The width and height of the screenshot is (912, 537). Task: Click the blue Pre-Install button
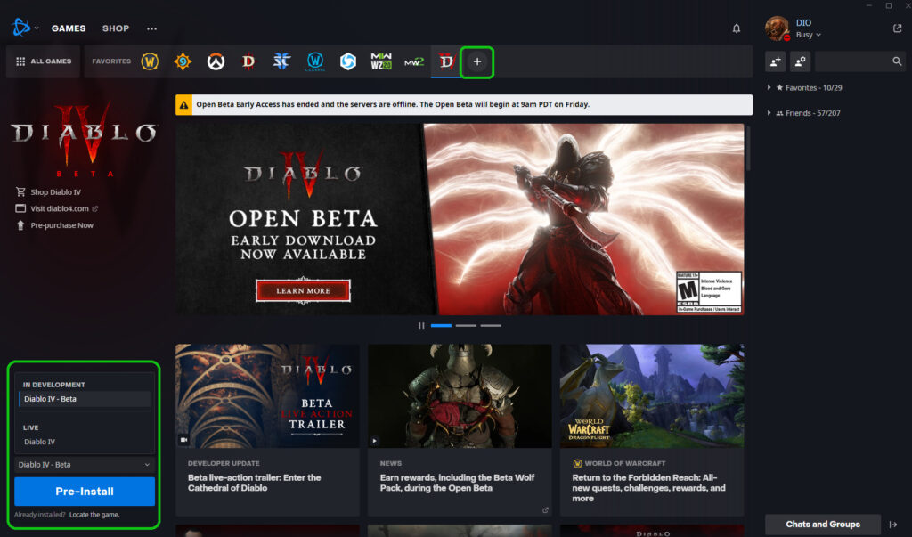pyautogui.click(x=84, y=492)
